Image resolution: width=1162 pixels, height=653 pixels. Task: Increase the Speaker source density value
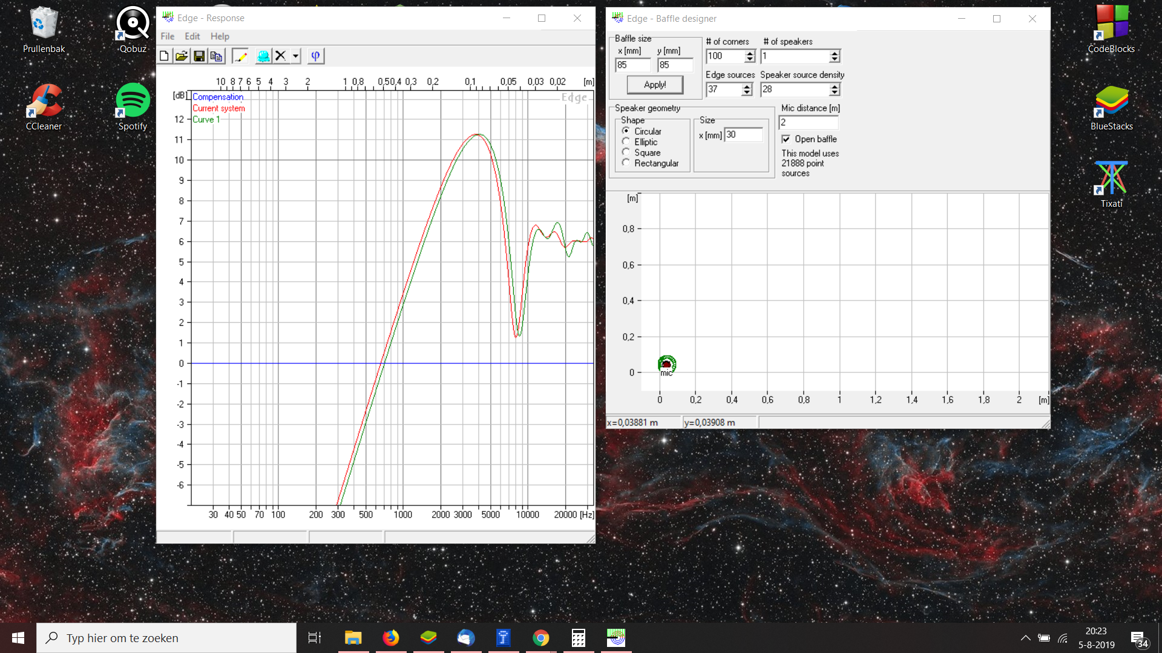click(835, 86)
